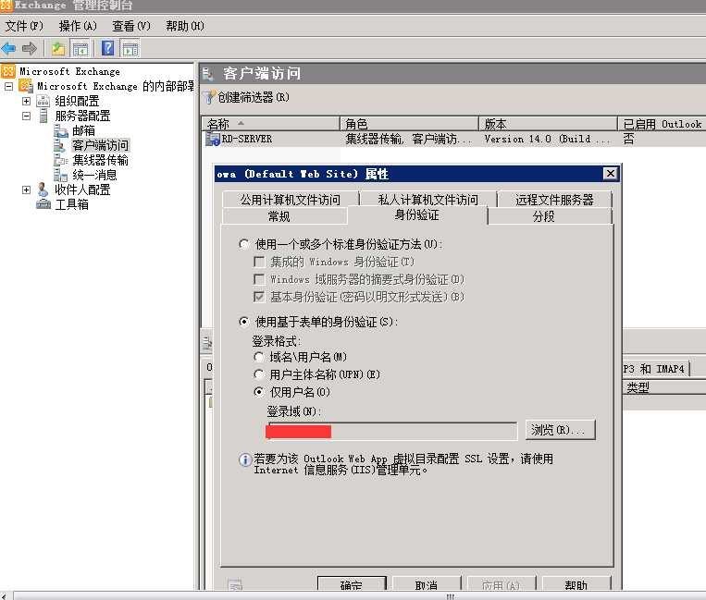Click the 组织配置 node icon

pyautogui.click(x=43, y=101)
